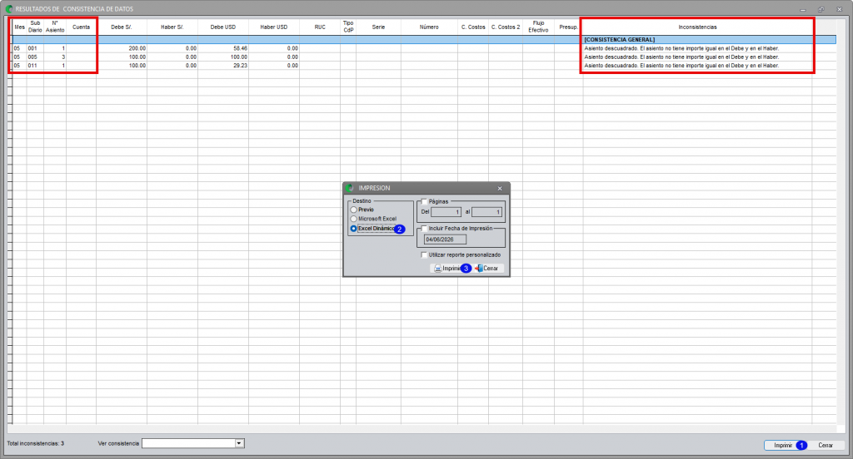
Task: Click the Inconsistencias column header
Action: click(x=697, y=27)
